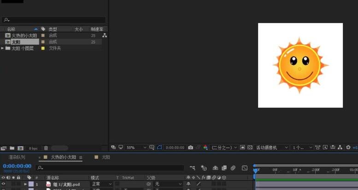Click the yellow label swatch of 太阳 个图层
Image resolution: width=358 pixels, height=190 pixels.
43,48
